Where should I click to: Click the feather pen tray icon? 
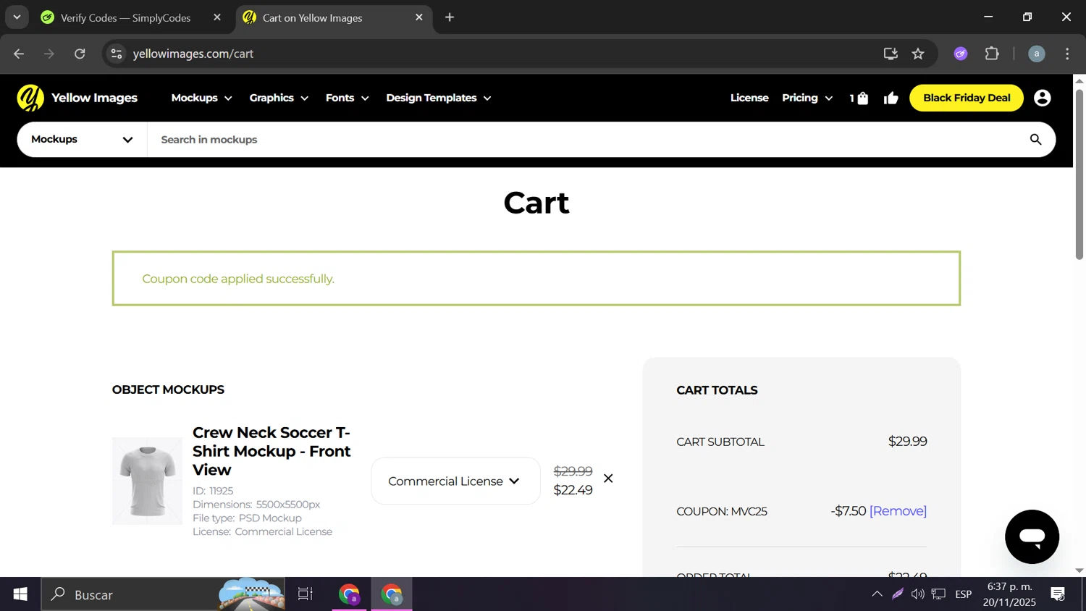[898, 594]
